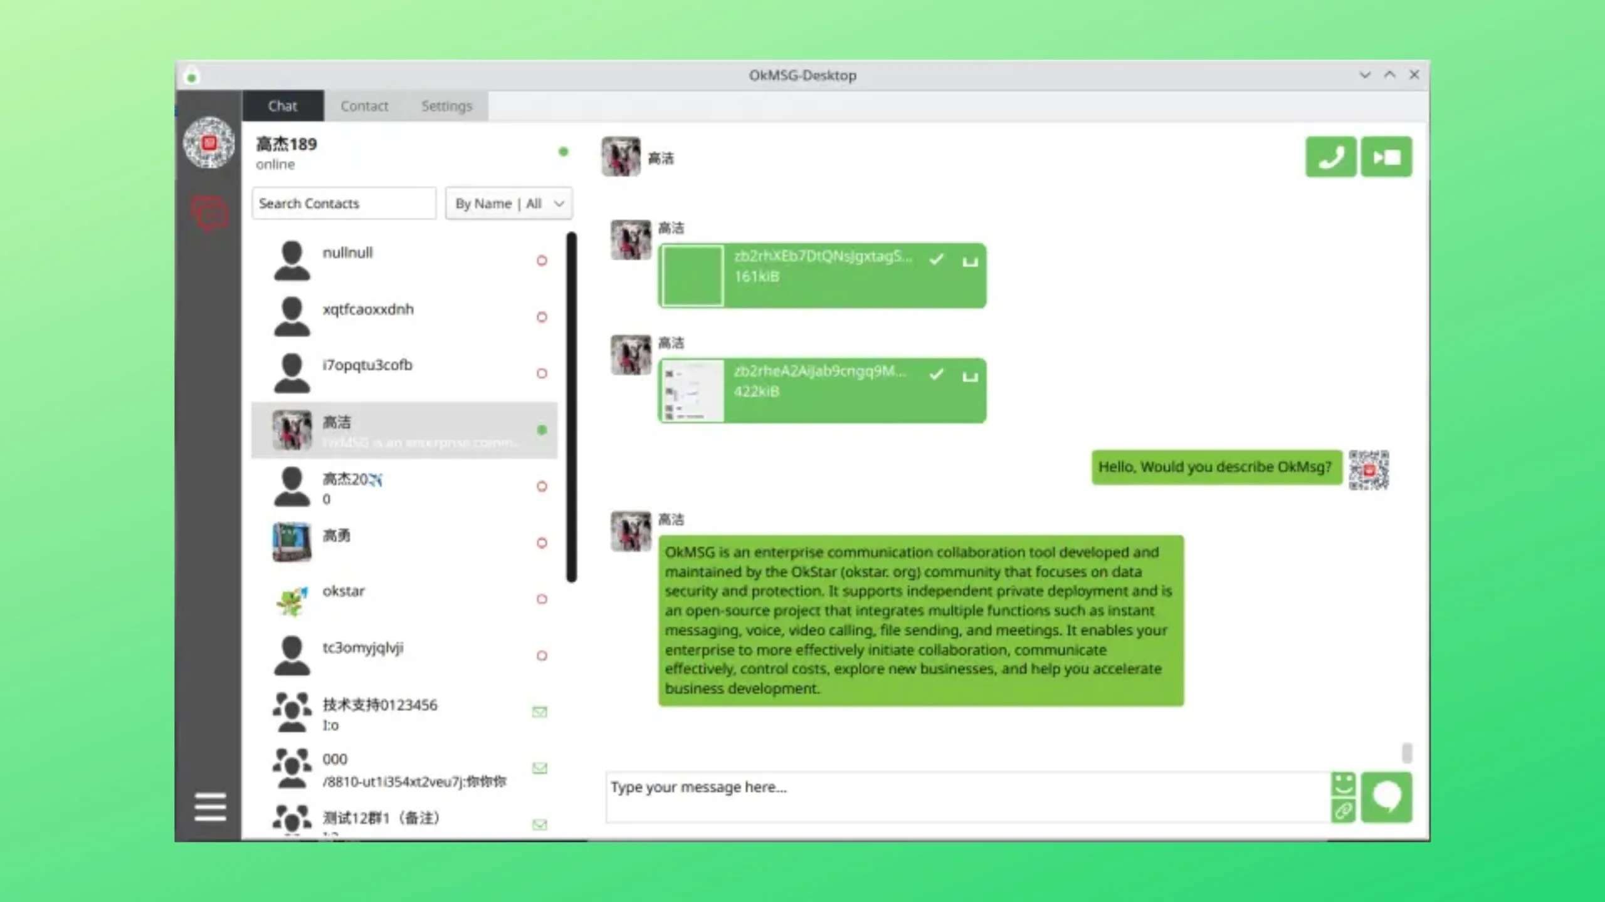Select the Chat tab
The width and height of the screenshot is (1605, 902).
pyautogui.click(x=282, y=105)
